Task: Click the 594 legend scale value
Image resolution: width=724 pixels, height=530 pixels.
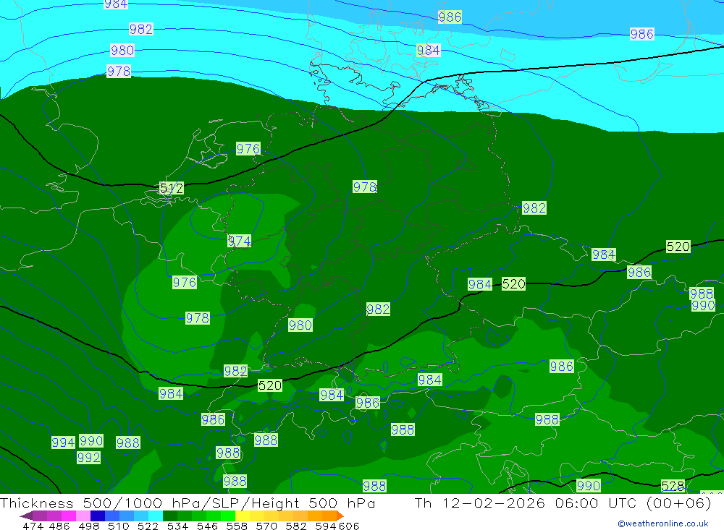Action: click(326, 526)
